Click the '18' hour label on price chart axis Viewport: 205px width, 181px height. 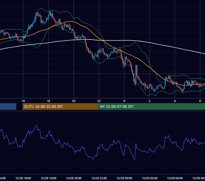48,101
